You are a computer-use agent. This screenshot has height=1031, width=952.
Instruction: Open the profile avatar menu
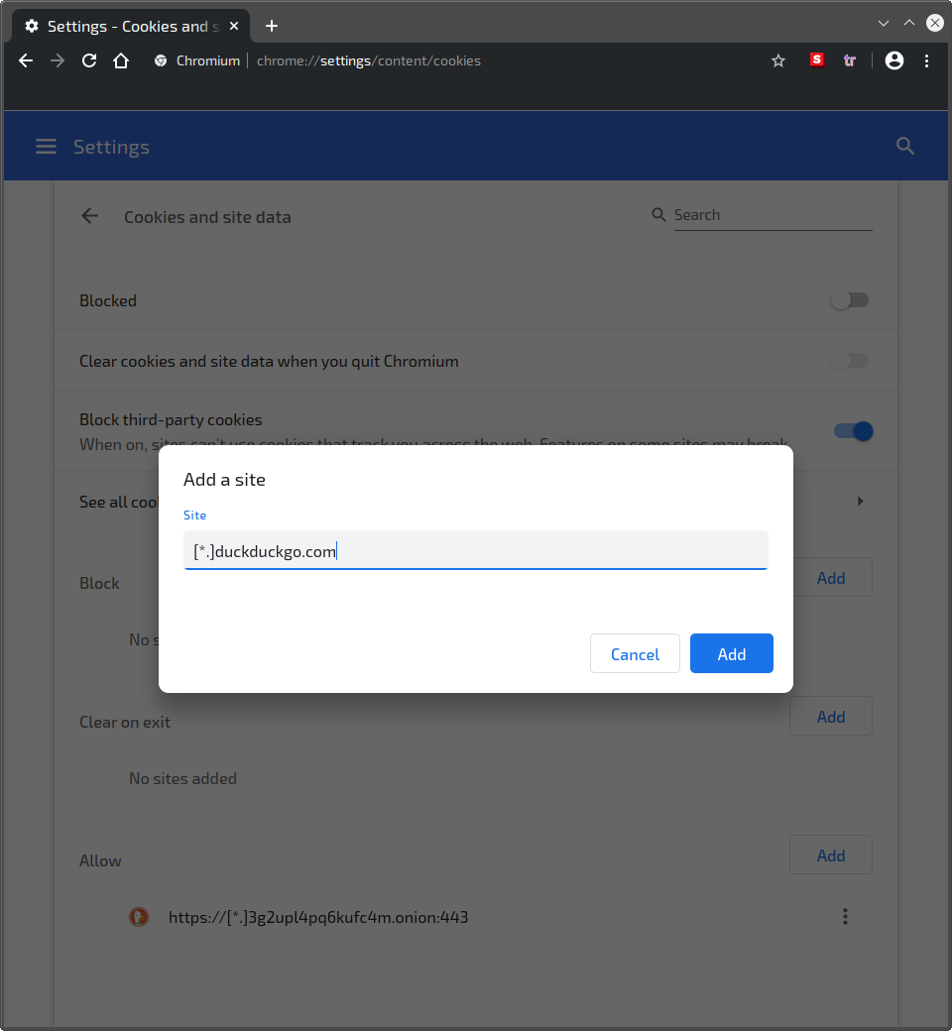(894, 60)
